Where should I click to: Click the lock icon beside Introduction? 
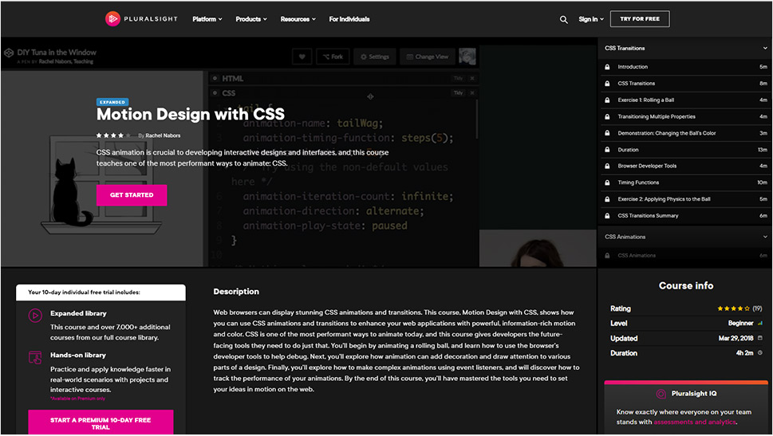coord(607,67)
